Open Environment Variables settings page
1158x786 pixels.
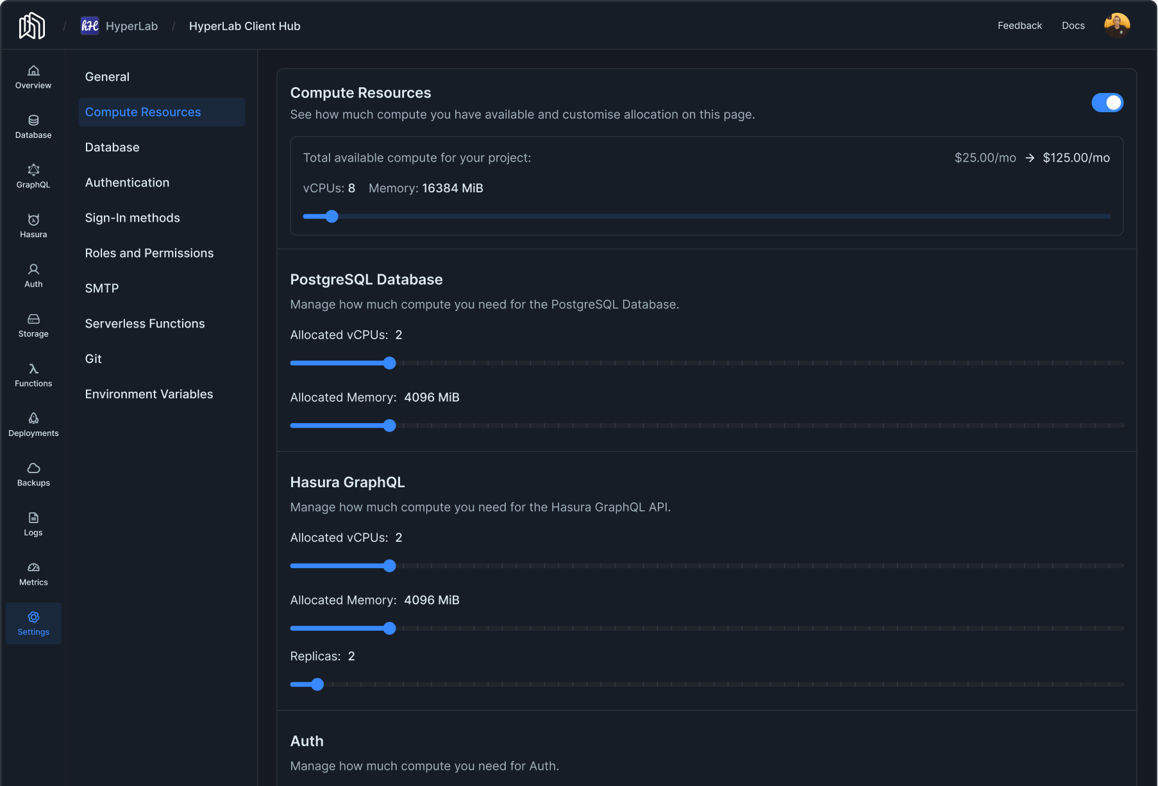pyautogui.click(x=149, y=394)
